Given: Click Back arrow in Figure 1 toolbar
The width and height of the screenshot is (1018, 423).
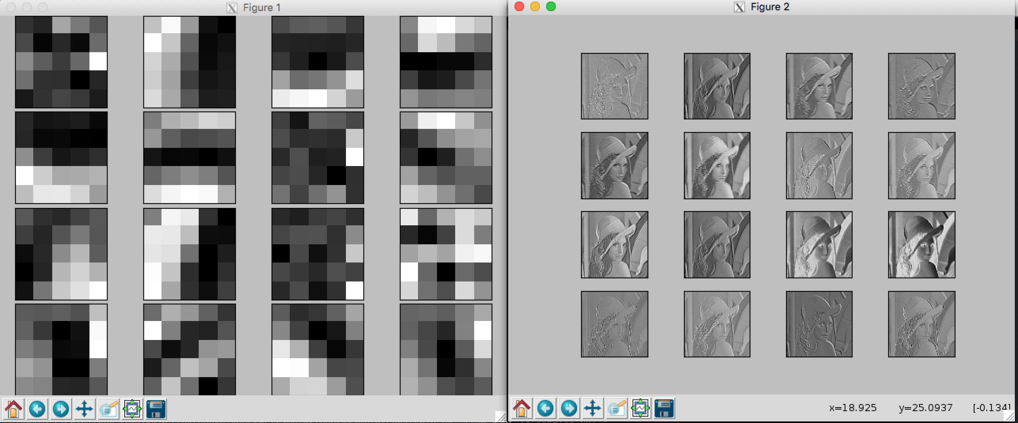Looking at the screenshot, I should (37, 409).
